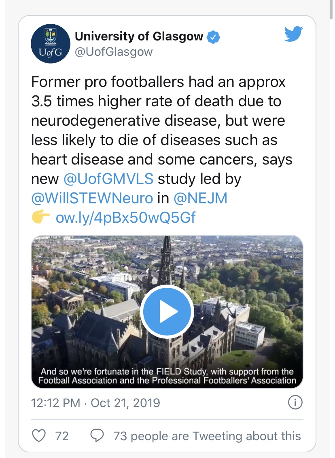Click the 72 likes count
The image size is (335, 458).
click(x=61, y=436)
